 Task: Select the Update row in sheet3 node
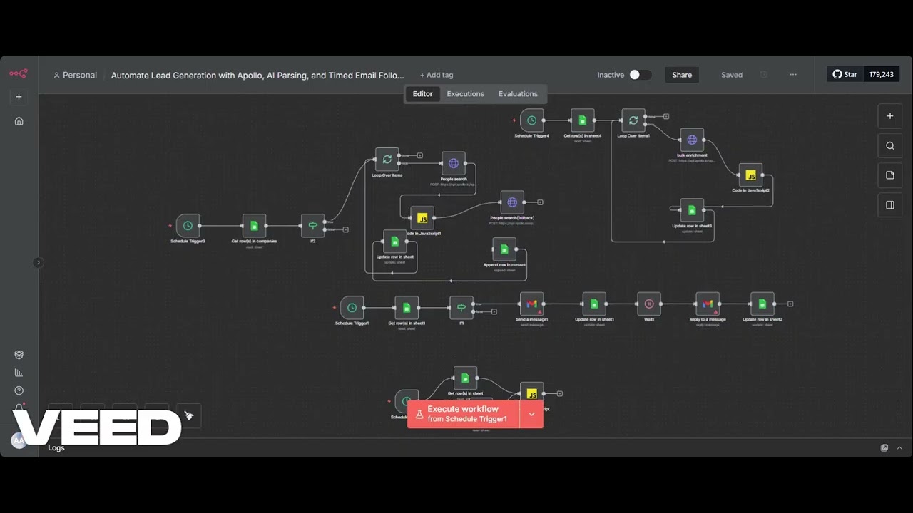[x=692, y=210]
